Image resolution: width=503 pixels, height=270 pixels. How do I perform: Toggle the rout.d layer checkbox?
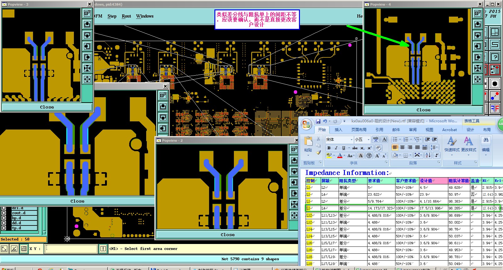point(4,213)
